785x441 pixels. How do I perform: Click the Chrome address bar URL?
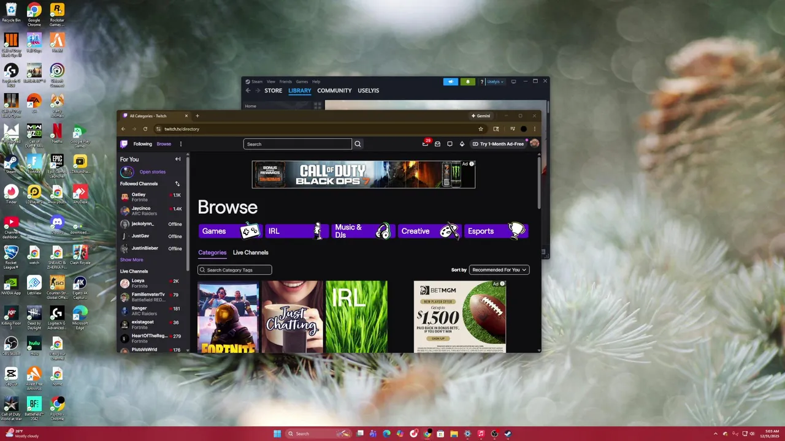pyautogui.click(x=182, y=129)
